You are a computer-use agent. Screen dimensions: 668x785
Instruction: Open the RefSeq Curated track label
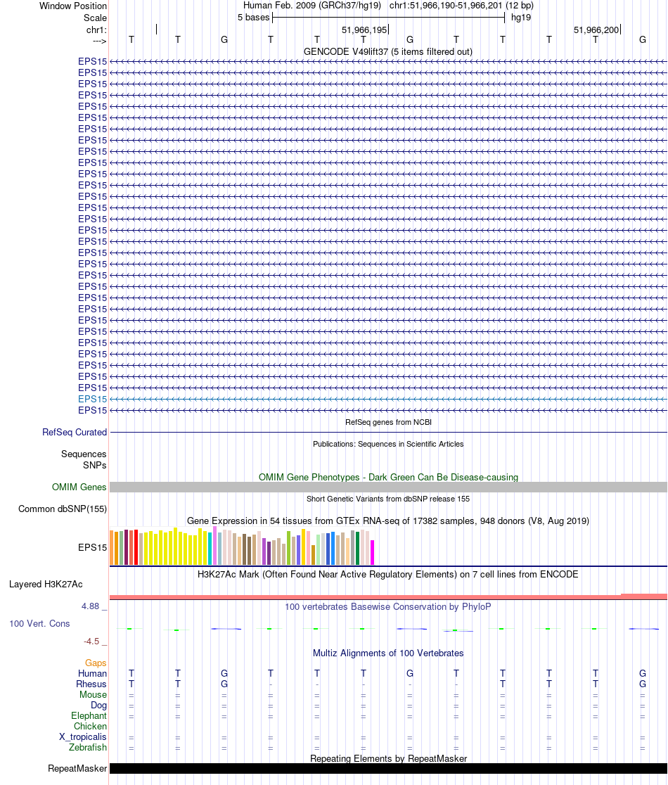[75, 432]
